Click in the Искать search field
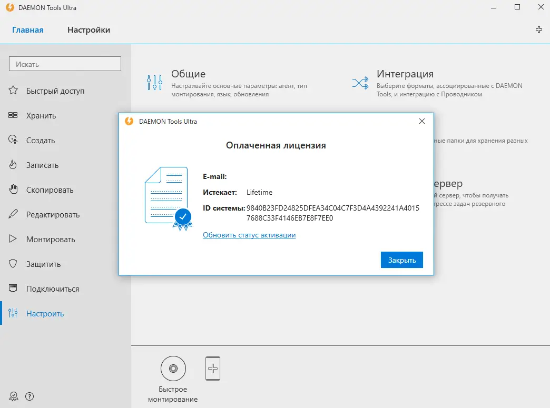 (65, 64)
